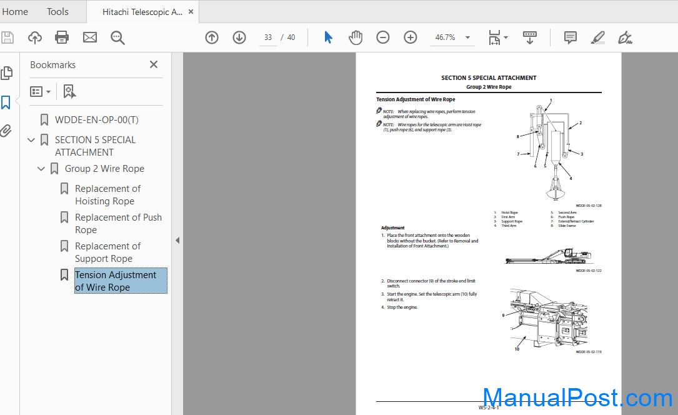Go to next page arrow
This screenshot has height=415, width=678.
(239, 37)
